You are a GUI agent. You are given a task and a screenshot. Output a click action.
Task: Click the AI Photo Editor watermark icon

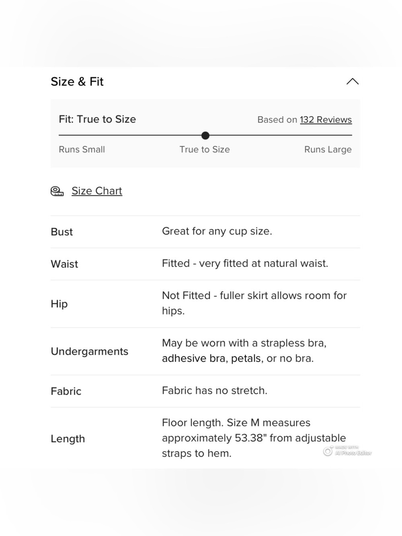(328, 452)
